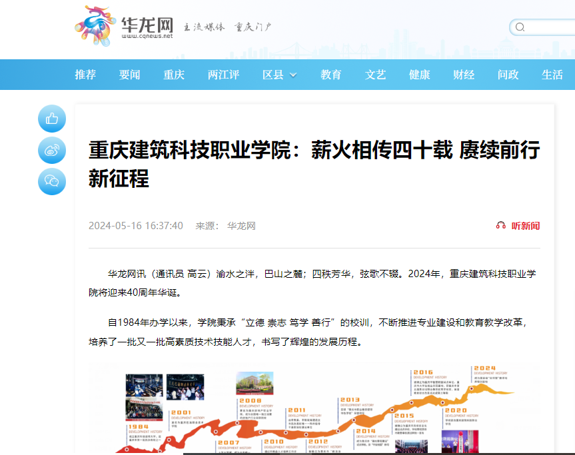Open the 推荐 navigation tab
Image resolution: width=575 pixels, height=455 pixels.
pyautogui.click(x=85, y=75)
